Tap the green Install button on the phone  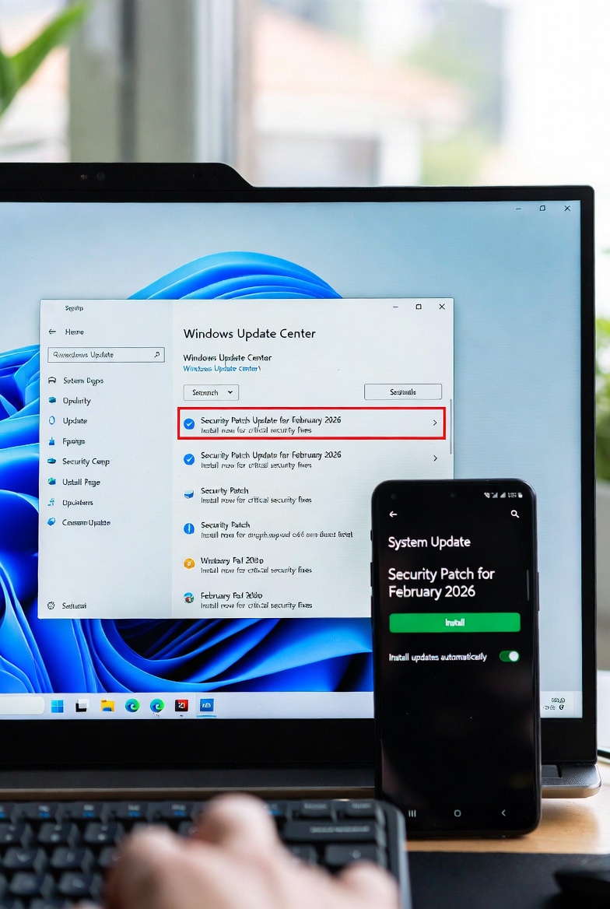(454, 622)
